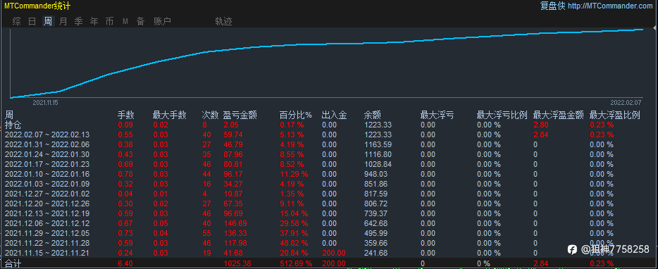Sort by the 次数 column header

210,115
